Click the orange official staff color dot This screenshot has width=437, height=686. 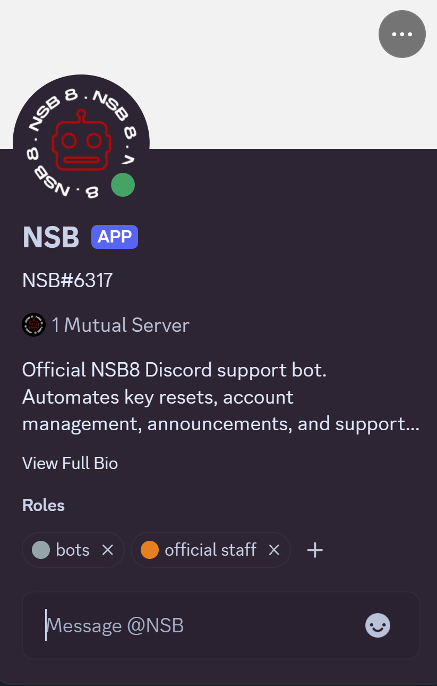(150, 550)
